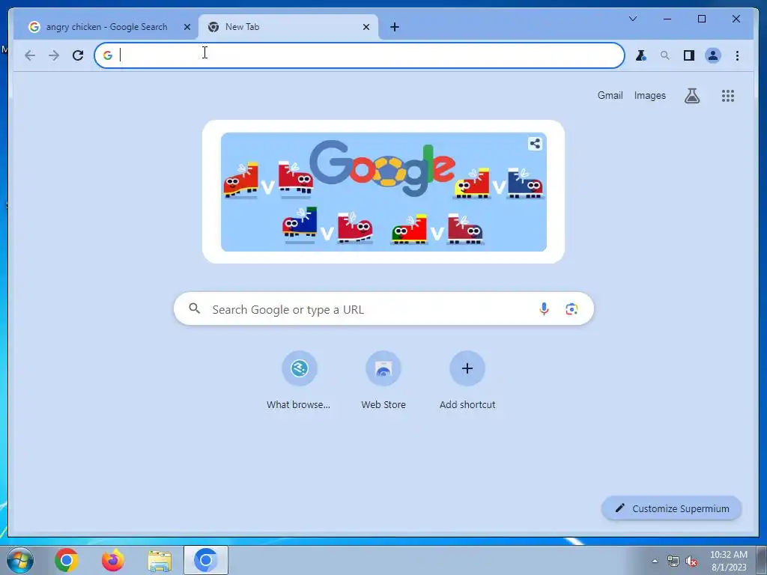Select the New Tab tab
Screen dimensions: 767x575
[x=288, y=27]
